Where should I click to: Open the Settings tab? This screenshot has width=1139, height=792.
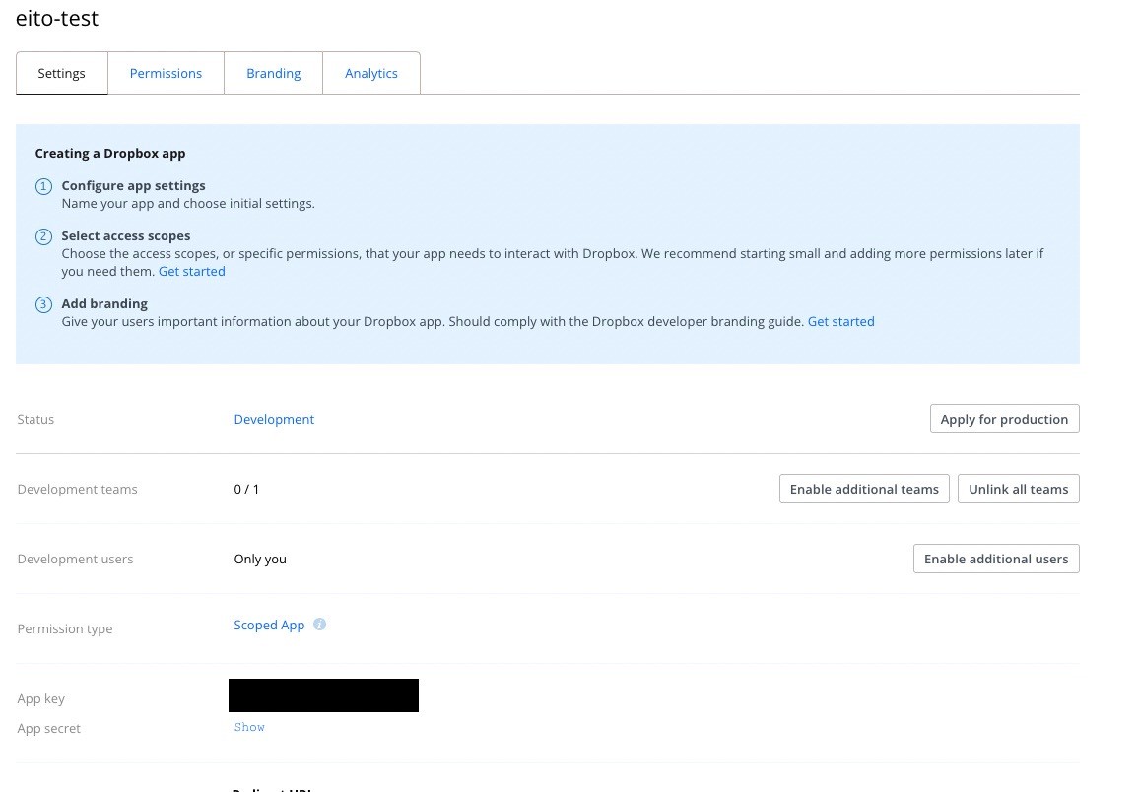click(x=62, y=73)
